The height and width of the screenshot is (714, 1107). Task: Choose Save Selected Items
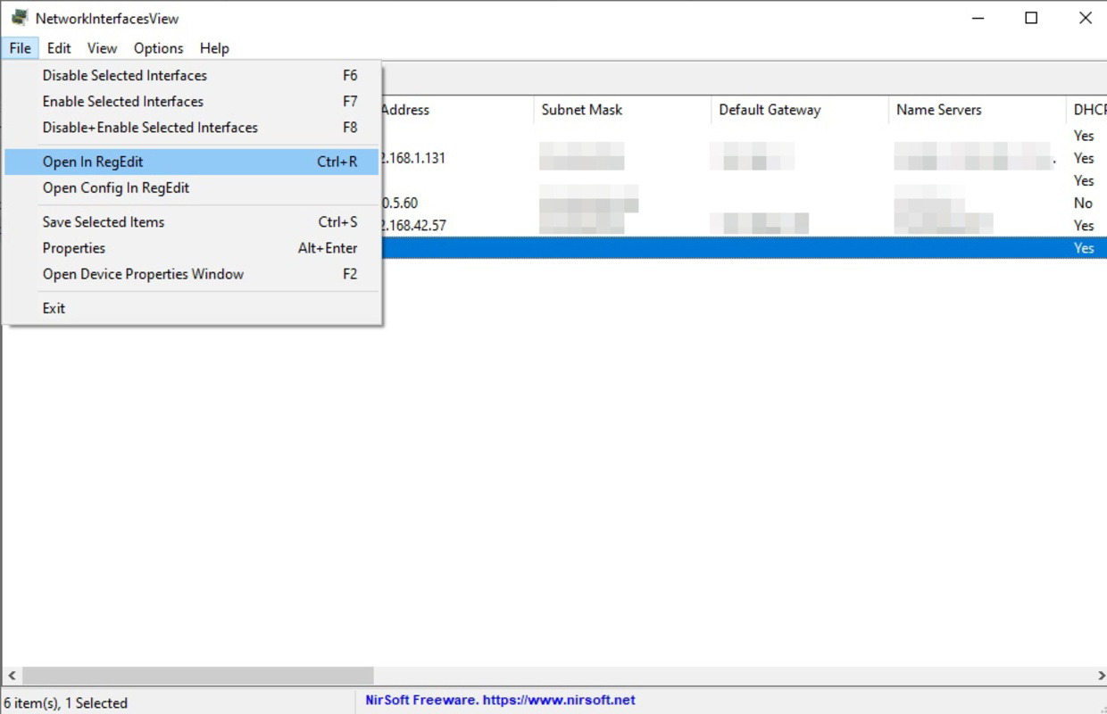192,222
